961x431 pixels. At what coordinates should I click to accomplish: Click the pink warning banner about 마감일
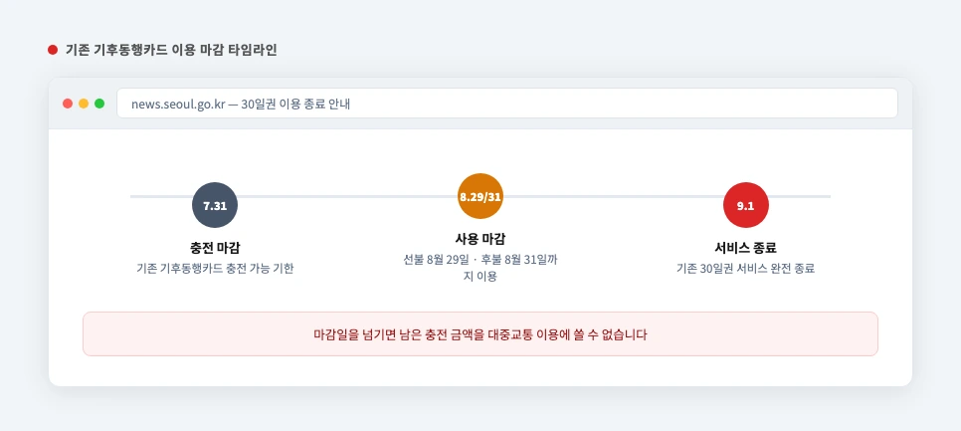click(x=480, y=334)
